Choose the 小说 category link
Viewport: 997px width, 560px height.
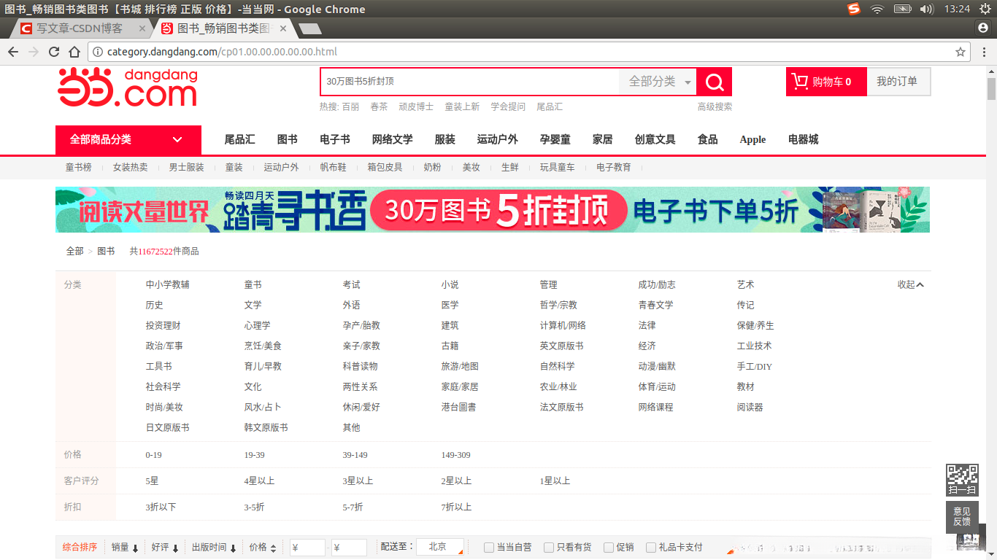[x=450, y=285]
